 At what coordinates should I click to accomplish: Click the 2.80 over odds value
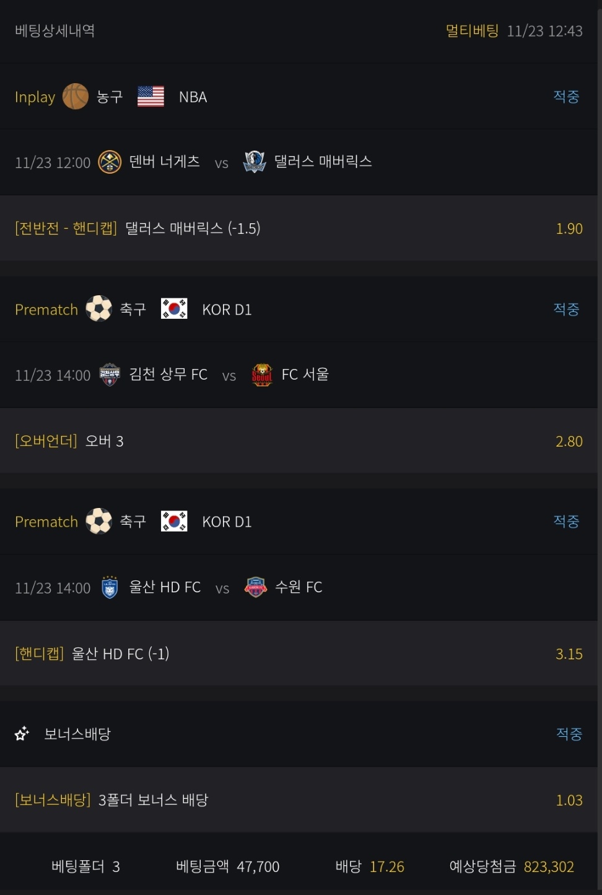[569, 442]
